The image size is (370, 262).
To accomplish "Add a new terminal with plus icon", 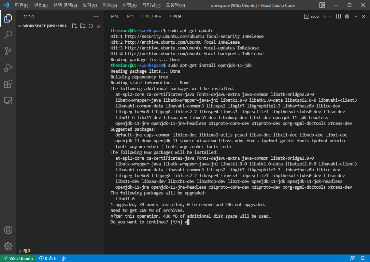I will pyautogui.click(x=325, y=16).
